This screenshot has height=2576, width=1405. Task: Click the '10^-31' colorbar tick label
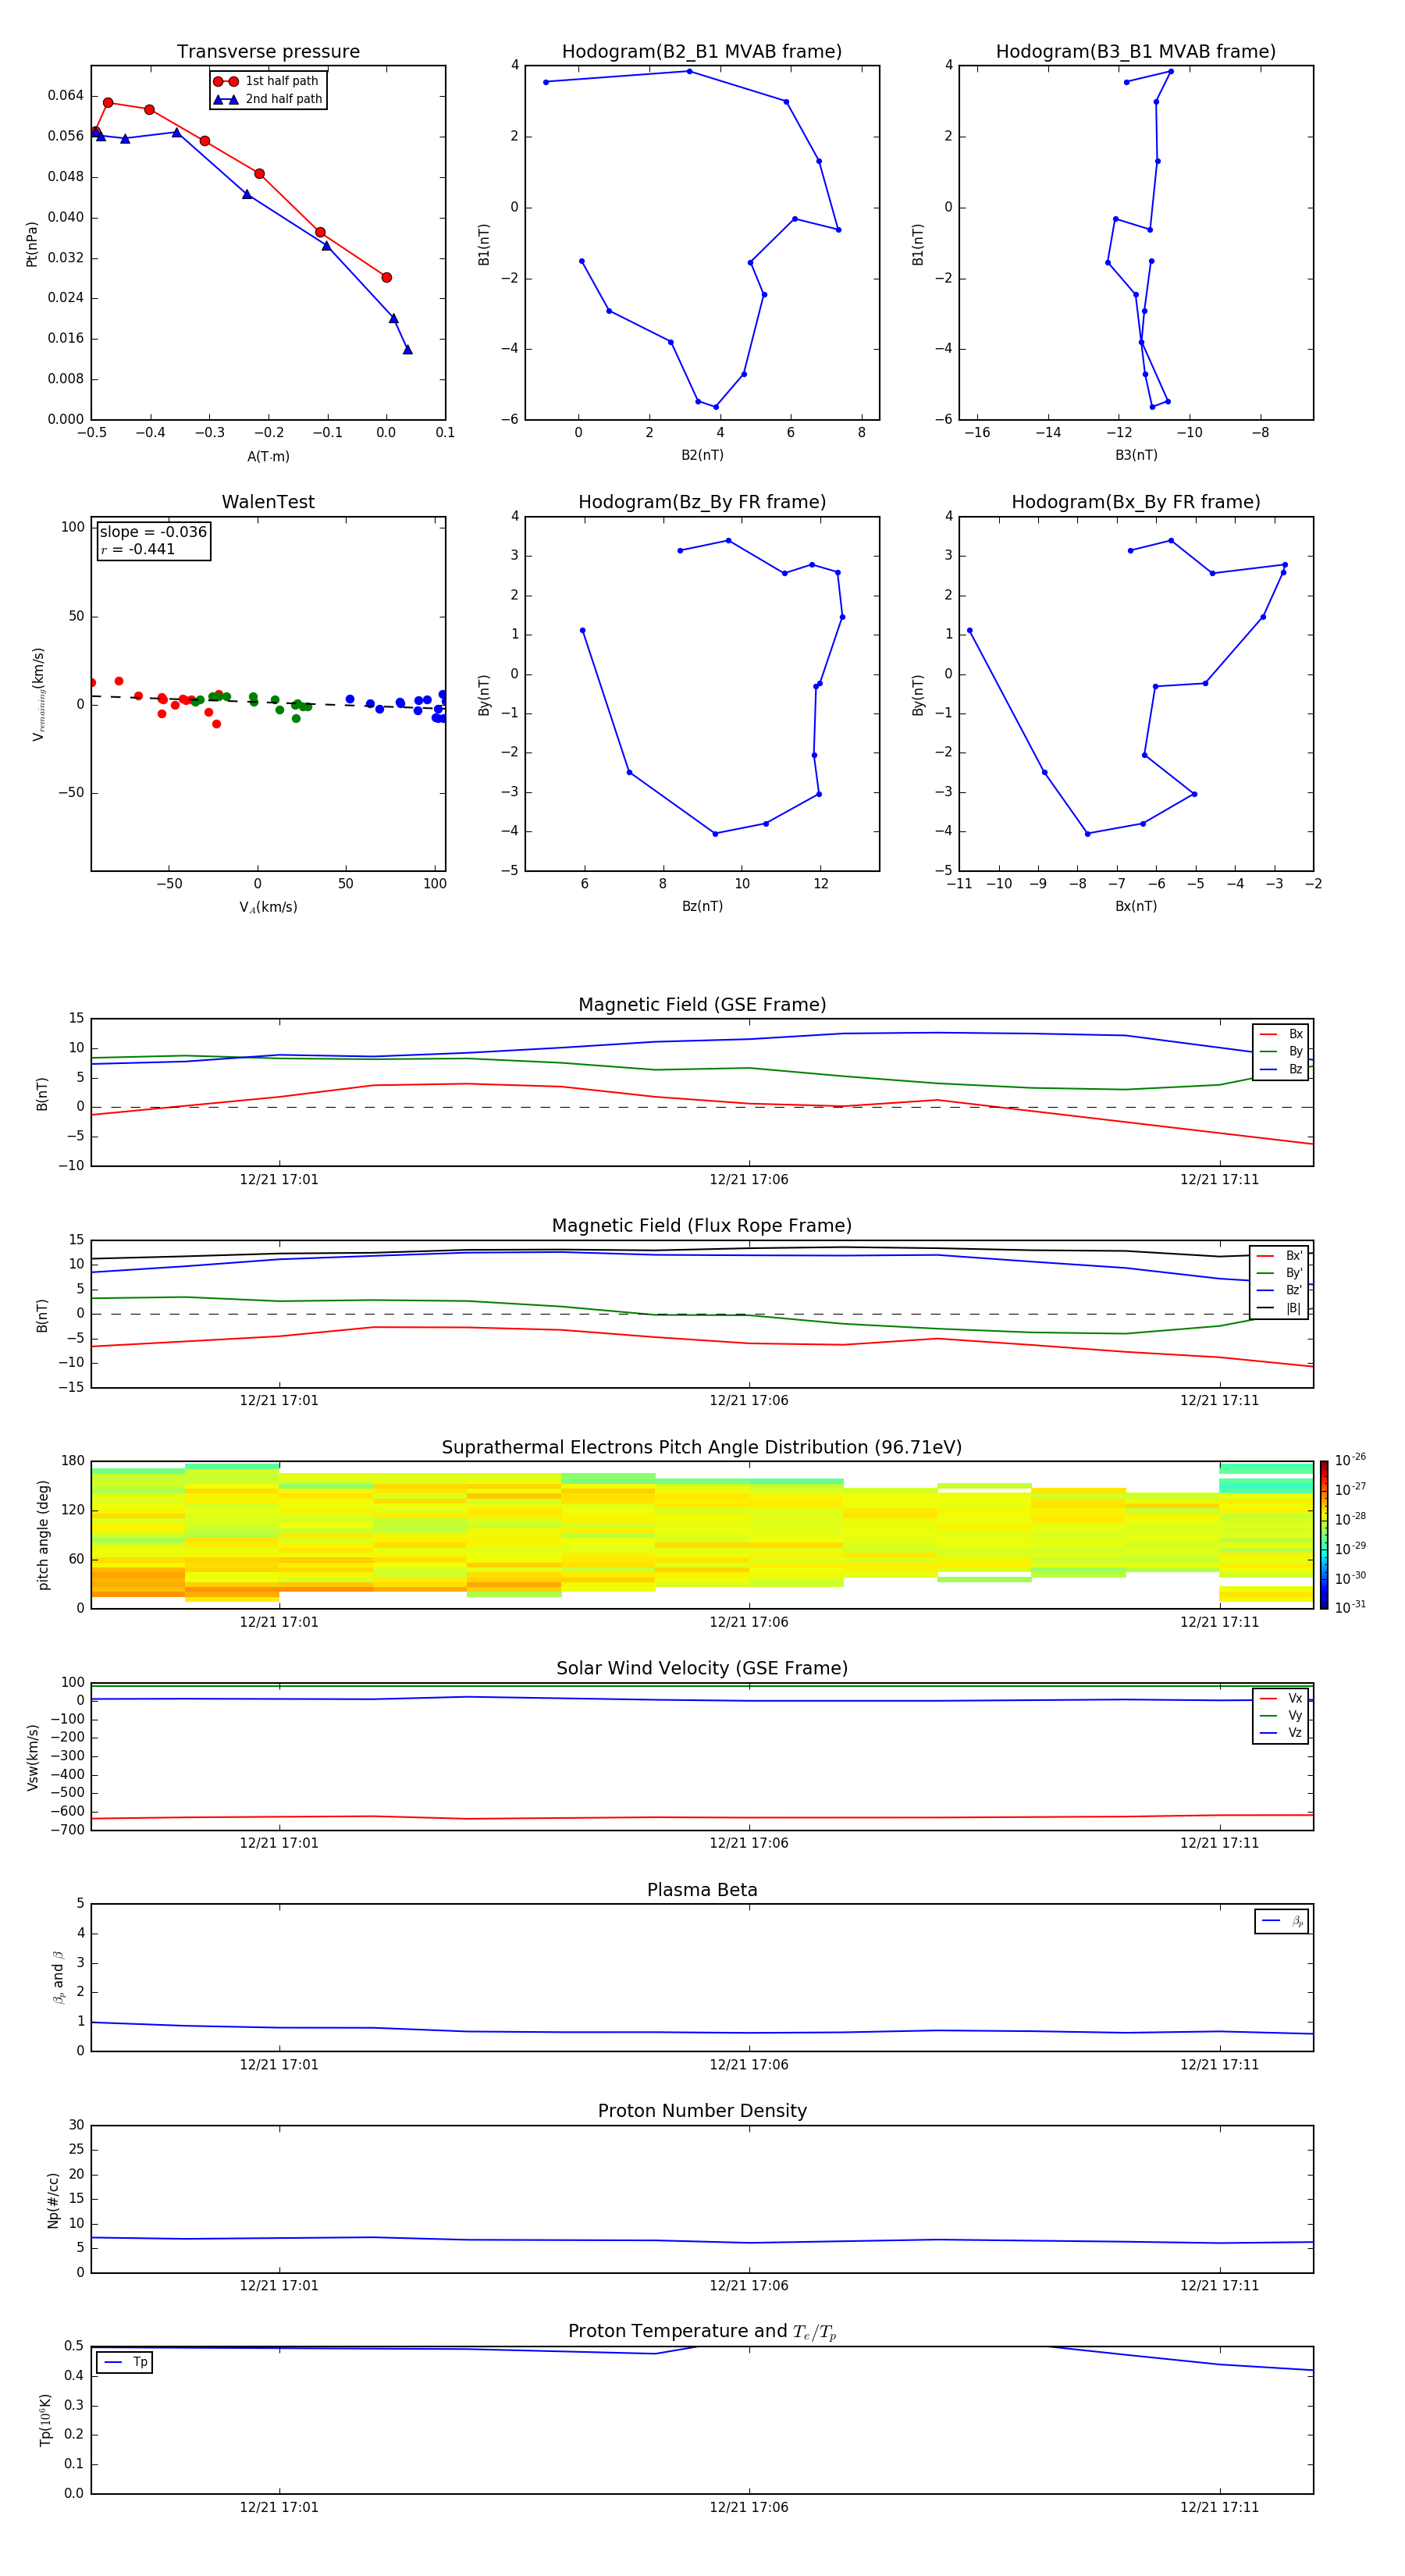pyautogui.click(x=1351, y=1607)
